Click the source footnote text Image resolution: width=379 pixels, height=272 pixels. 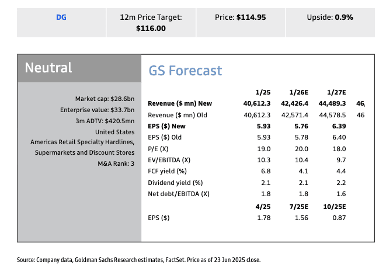click(x=138, y=260)
